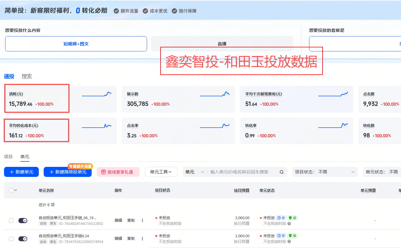Click the 项目状态 column header

pyautogui.click(x=163, y=190)
